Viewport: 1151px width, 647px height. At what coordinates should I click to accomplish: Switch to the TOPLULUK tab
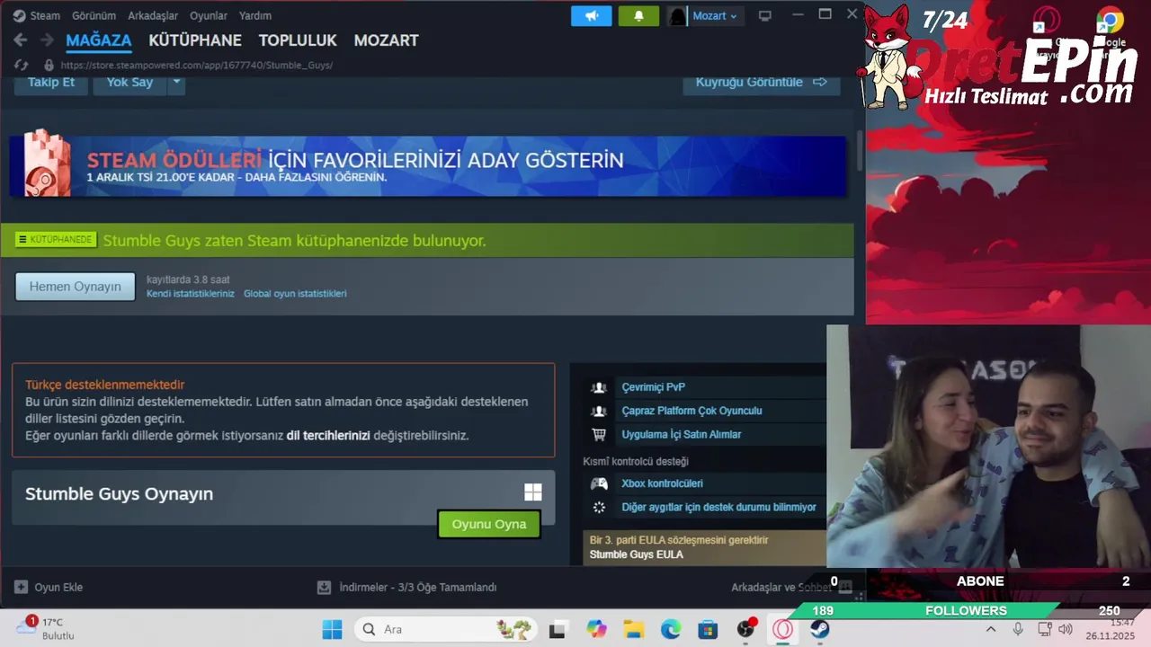pos(298,40)
